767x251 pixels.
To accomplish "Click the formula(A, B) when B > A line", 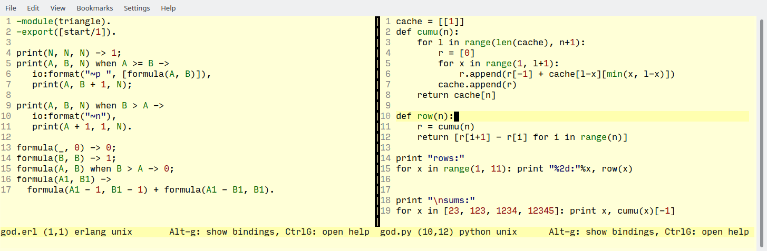I will (x=95, y=169).
